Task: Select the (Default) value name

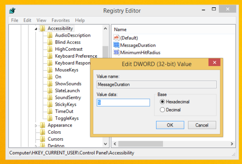Action: pyautogui.click(x=129, y=38)
